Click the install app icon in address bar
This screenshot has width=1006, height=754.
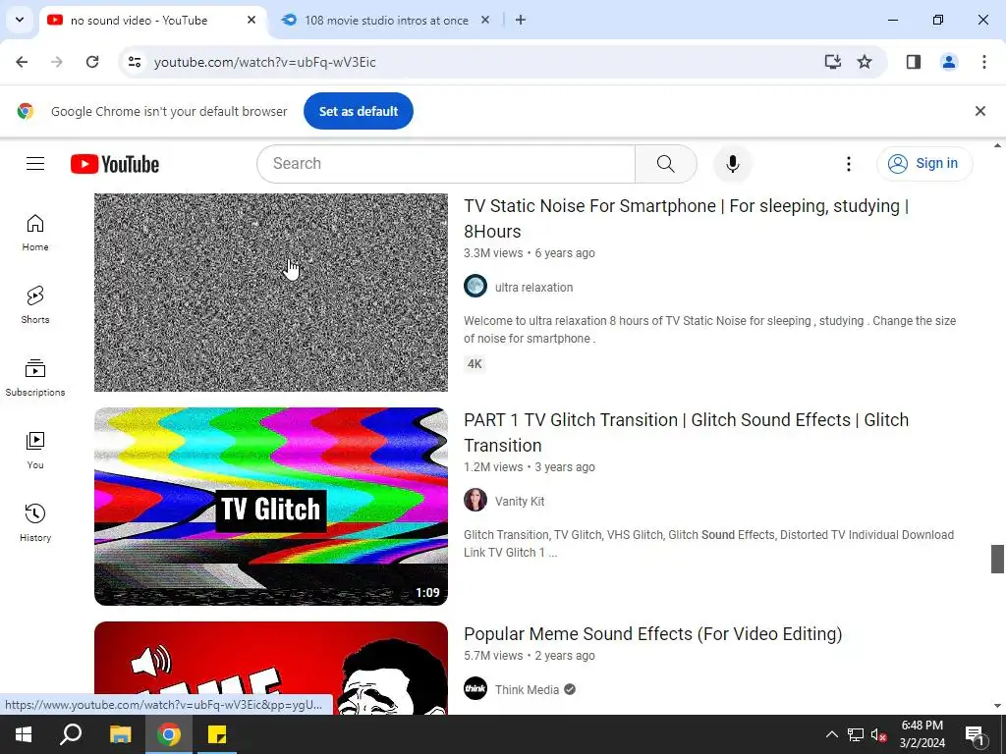[833, 62]
